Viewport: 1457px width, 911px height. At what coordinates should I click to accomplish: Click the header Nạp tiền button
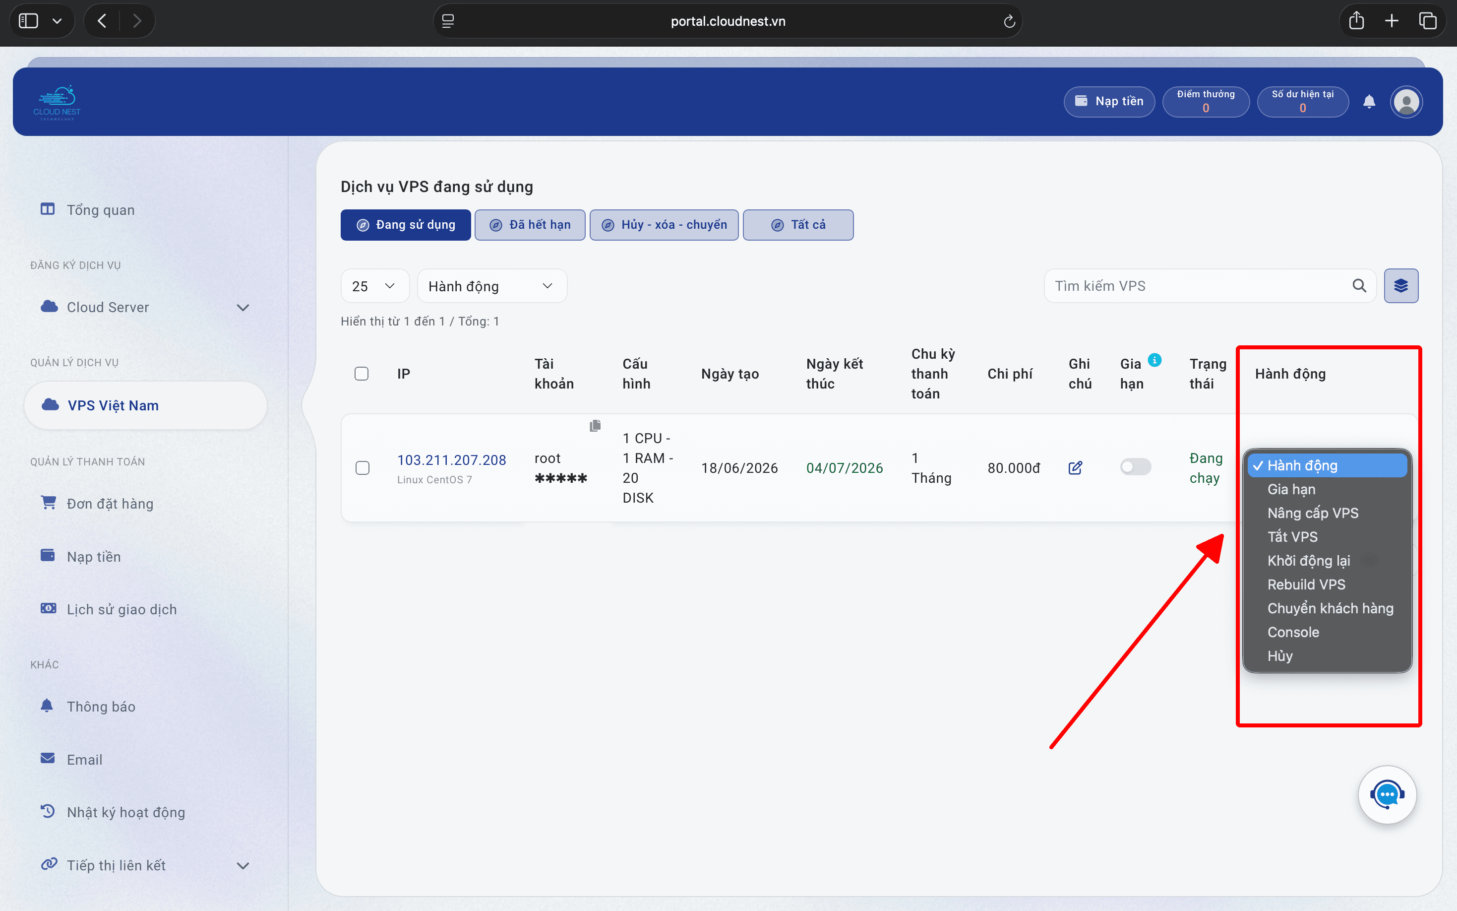pyautogui.click(x=1109, y=101)
